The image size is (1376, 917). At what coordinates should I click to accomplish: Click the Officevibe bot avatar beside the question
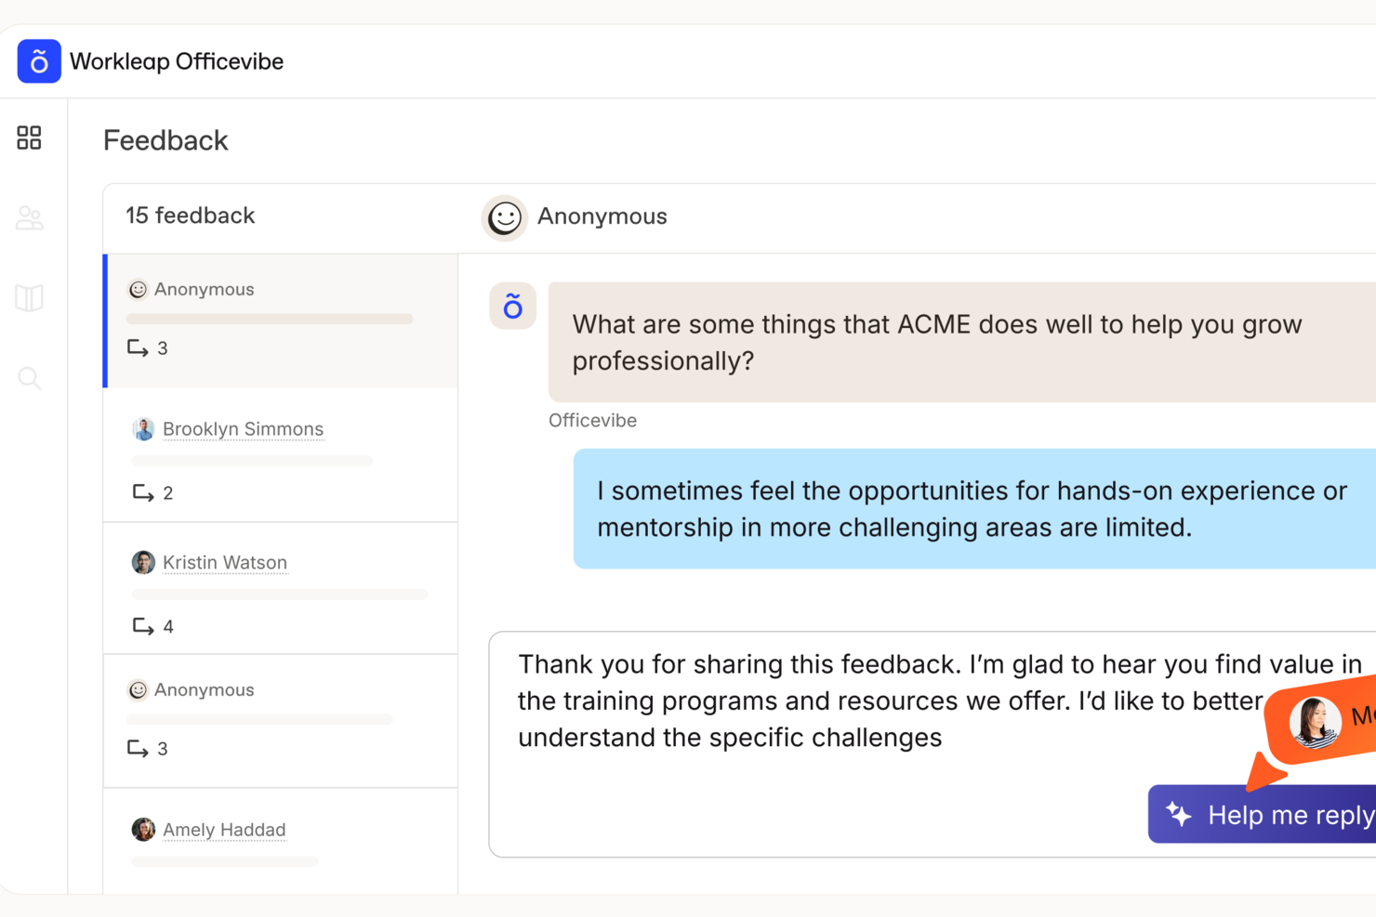pos(512,306)
